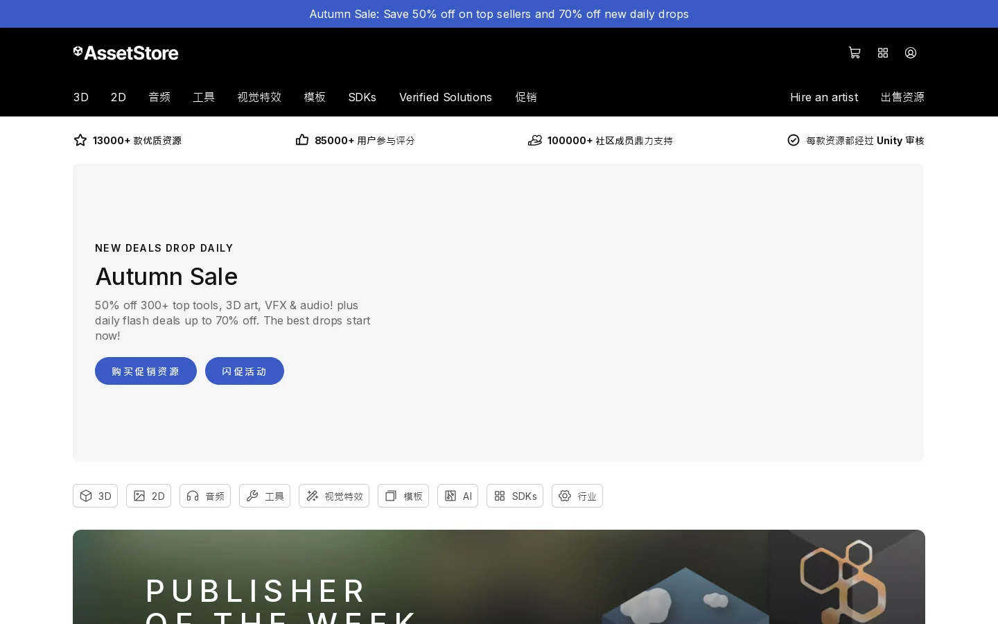
Task: Click the Autumn Sale top banner
Action: (x=499, y=14)
